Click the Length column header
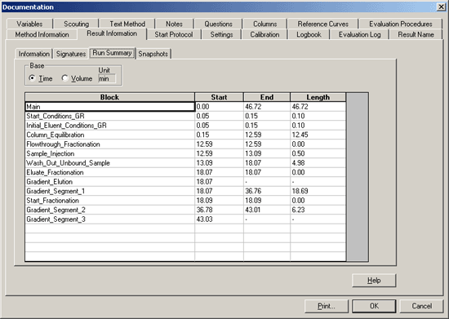This screenshot has height=319, width=449. (x=318, y=97)
